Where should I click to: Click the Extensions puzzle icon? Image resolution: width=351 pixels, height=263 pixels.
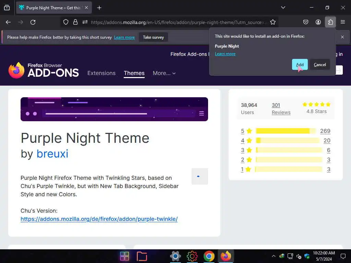coord(330,22)
